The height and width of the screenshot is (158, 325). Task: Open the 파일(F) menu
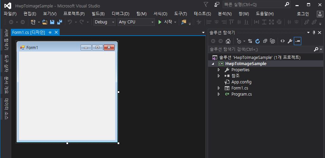(10, 14)
